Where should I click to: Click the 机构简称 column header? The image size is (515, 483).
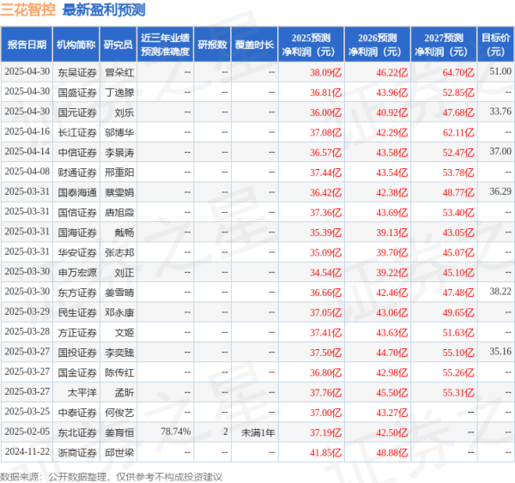(x=76, y=44)
